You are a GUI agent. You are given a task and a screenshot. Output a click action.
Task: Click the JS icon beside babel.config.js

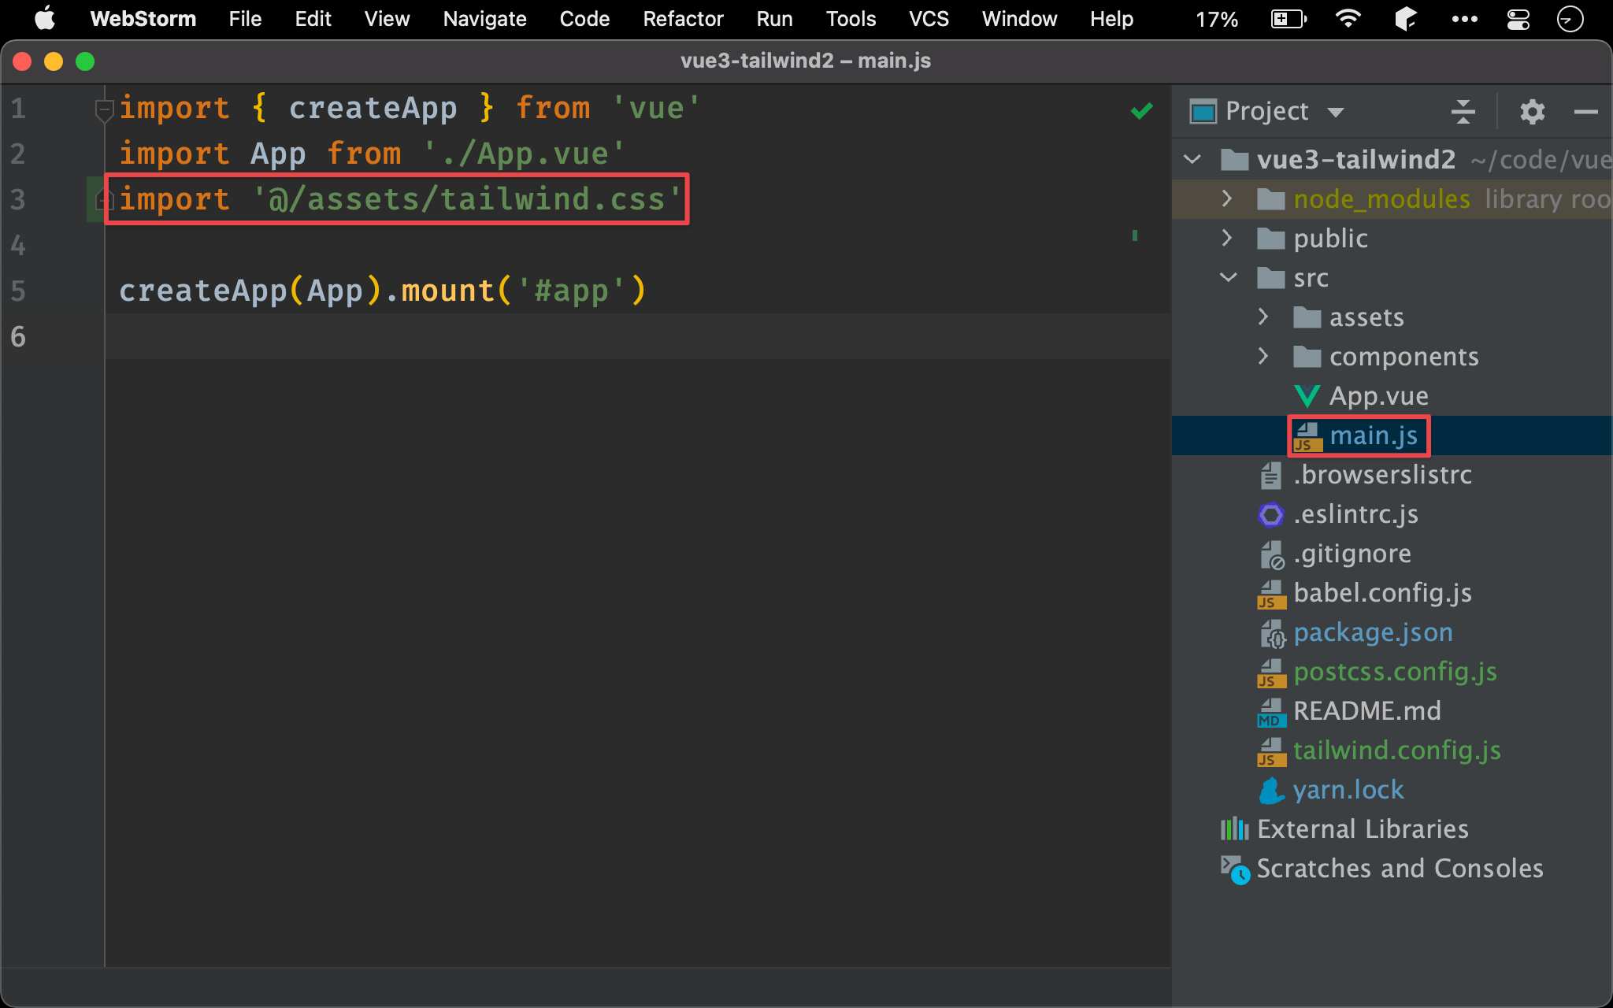pyautogui.click(x=1270, y=594)
